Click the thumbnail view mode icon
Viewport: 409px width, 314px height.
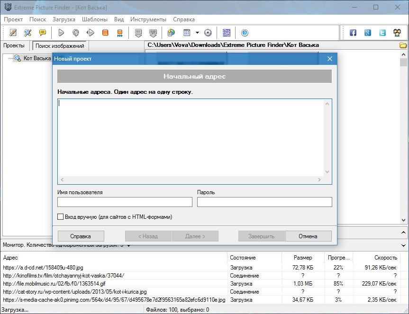(x=187, y=33)
